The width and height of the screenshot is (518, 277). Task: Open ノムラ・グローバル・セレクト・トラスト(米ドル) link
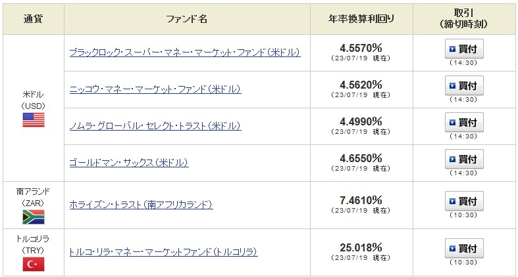[155, 126]
